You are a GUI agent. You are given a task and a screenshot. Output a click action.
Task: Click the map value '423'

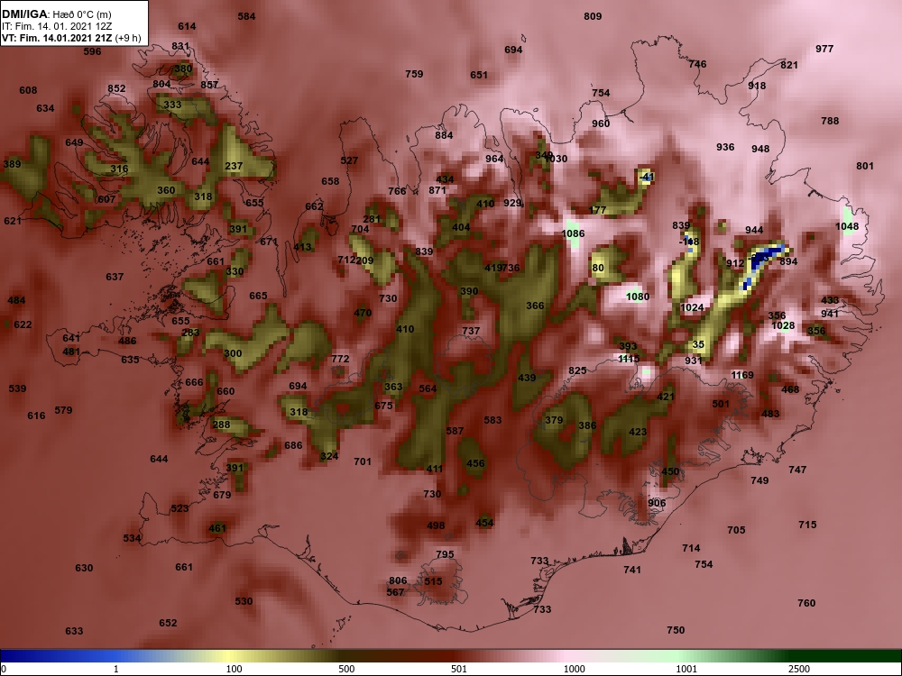[x=638, y=432]
